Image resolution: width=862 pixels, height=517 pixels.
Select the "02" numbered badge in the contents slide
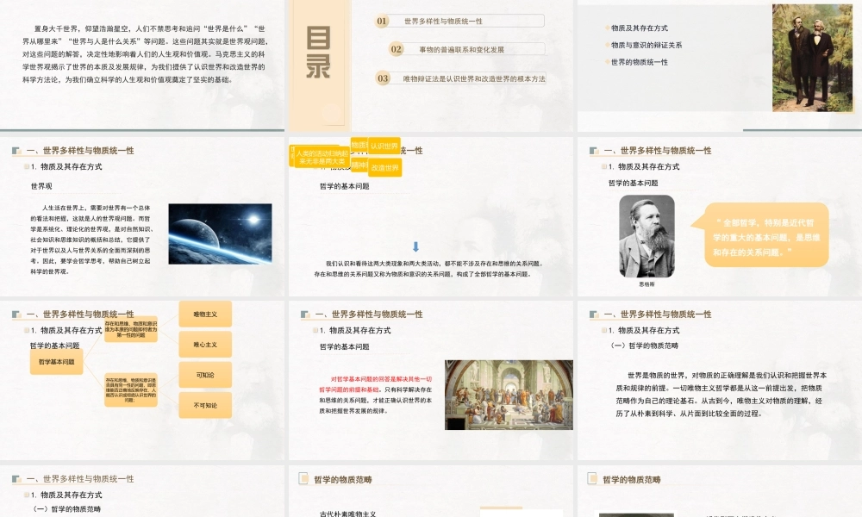tap(395, 49)
